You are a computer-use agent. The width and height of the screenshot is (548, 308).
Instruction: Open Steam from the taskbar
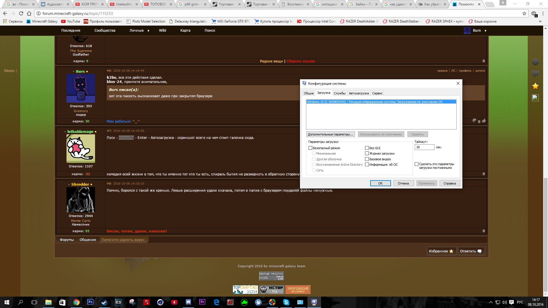pyautogui.click(x=104, y=302)
